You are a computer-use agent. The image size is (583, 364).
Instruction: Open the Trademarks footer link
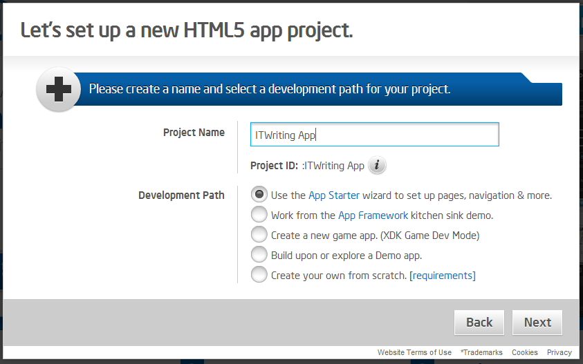coord(481,352)
